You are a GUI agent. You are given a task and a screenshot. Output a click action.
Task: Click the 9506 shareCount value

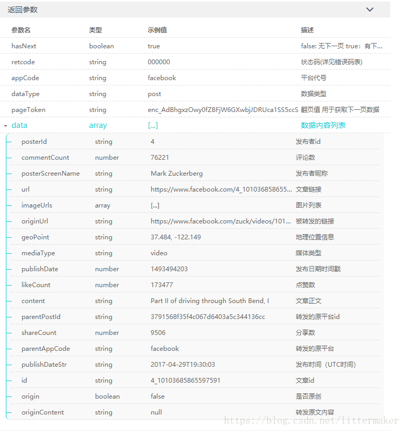(158, 333)
